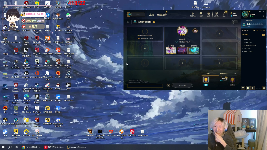Select the arena skin thumbnail
Viewport: 267px width, 150px height.
(182, 51)
